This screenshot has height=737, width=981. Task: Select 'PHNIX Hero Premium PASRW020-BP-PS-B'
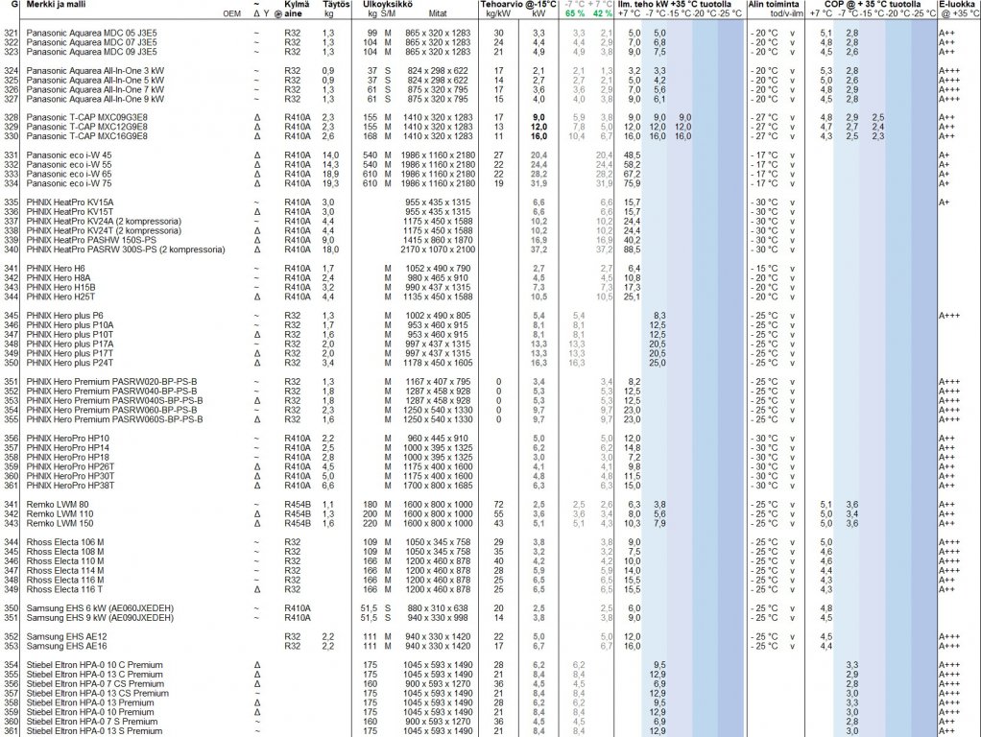(111, 382)
